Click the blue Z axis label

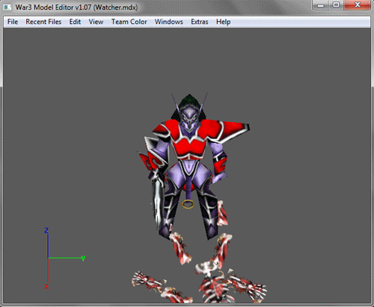tap(46, 230)
